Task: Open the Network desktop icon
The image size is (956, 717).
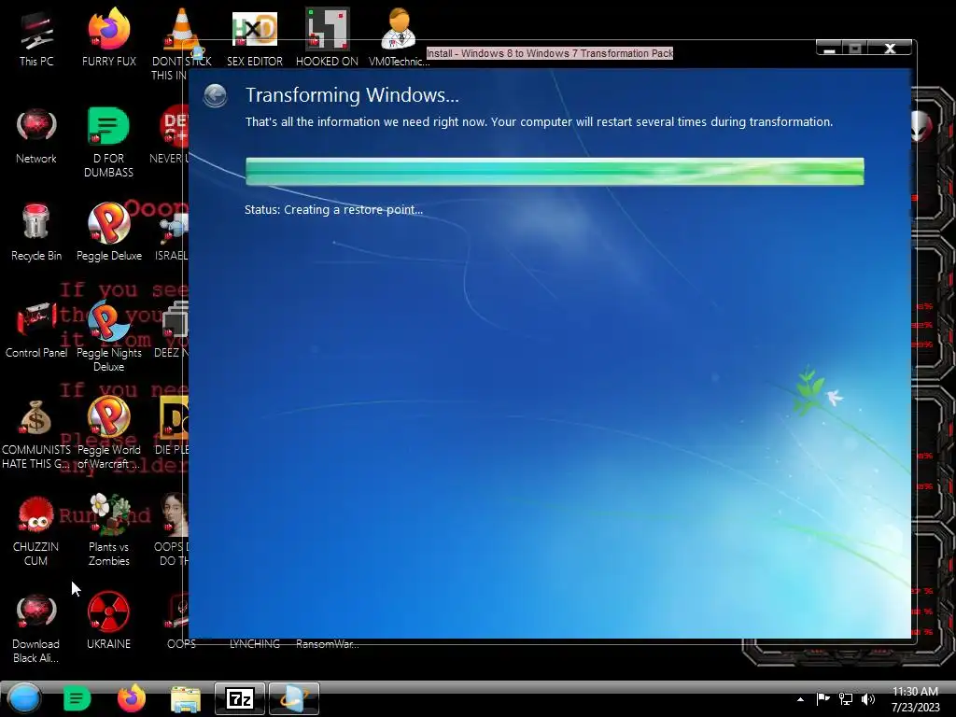Action: point(36,136)
